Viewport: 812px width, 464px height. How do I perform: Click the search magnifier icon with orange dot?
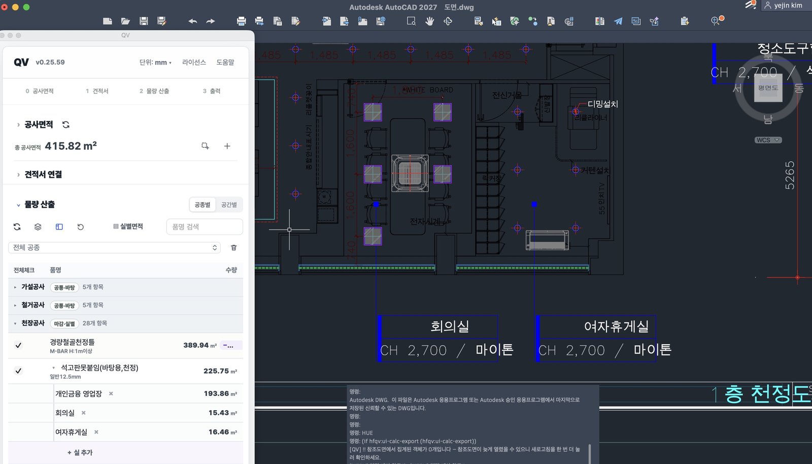click(x=716, y=21)
